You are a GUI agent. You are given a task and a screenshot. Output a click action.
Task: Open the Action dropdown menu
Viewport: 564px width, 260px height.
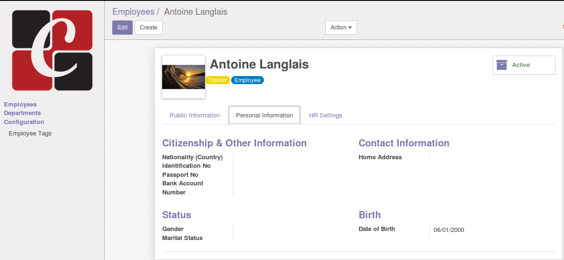coord(341,28)
